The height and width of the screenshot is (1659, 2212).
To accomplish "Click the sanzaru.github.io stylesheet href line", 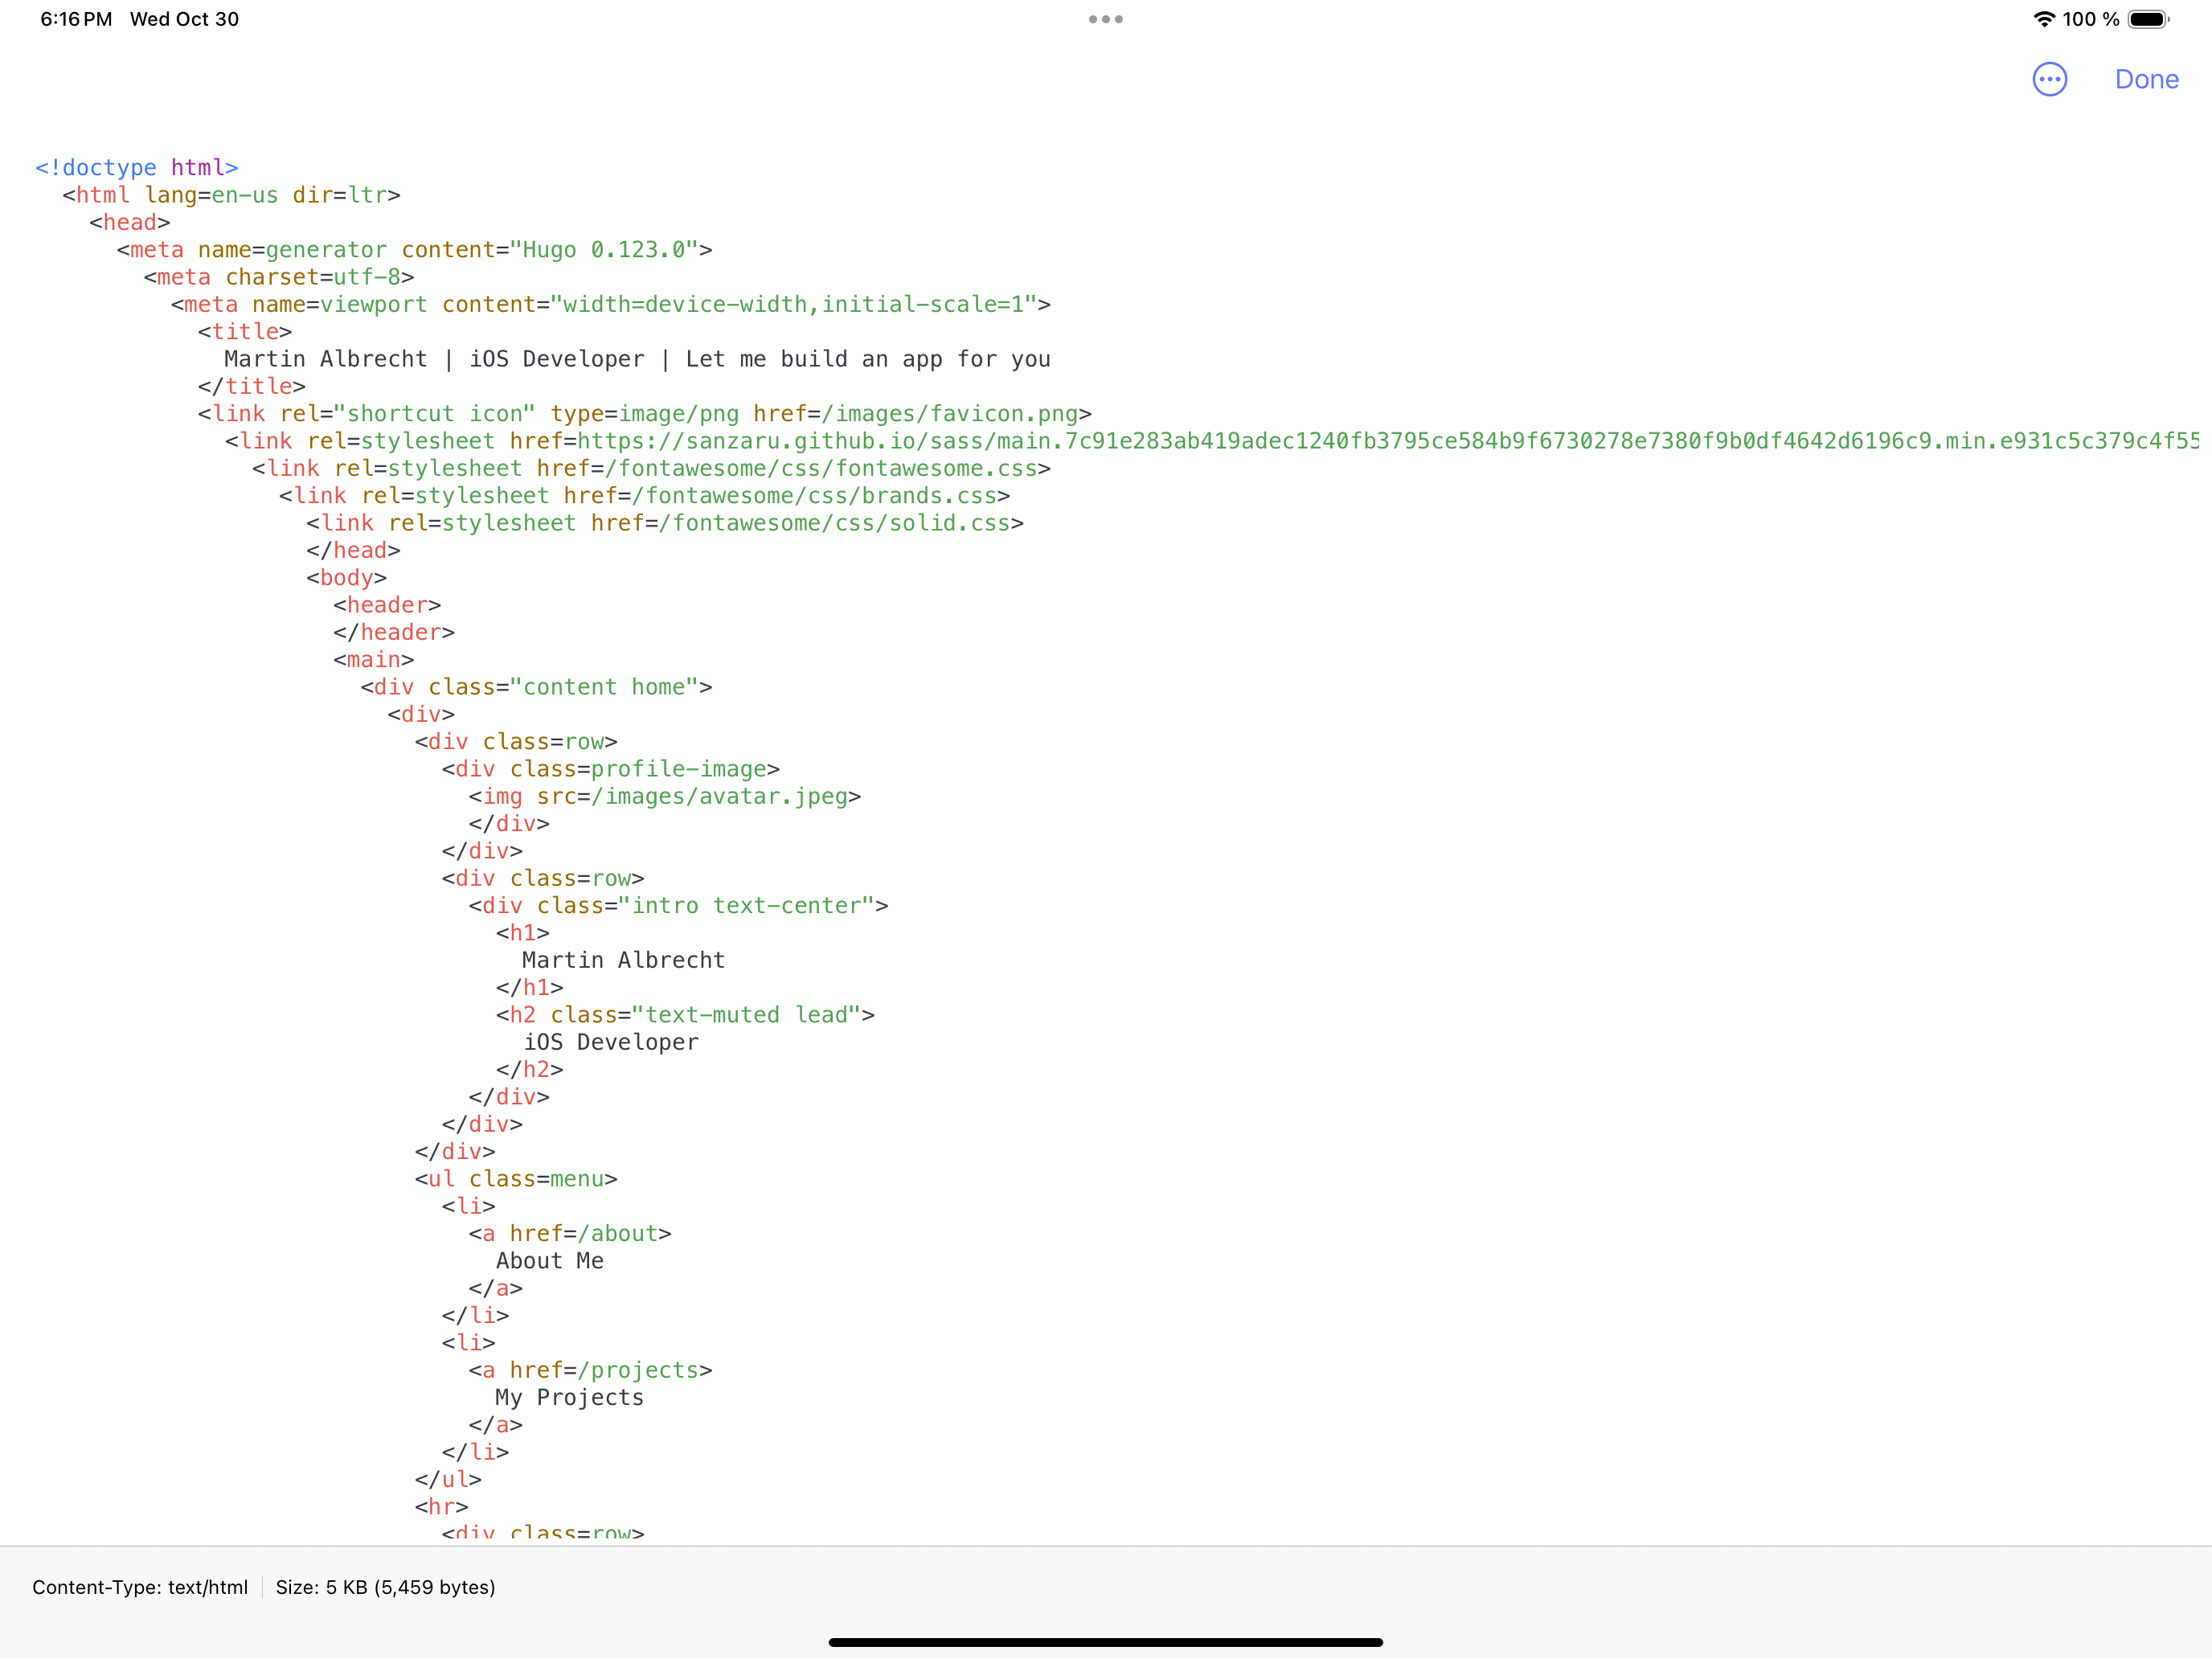I will 1212,441.
